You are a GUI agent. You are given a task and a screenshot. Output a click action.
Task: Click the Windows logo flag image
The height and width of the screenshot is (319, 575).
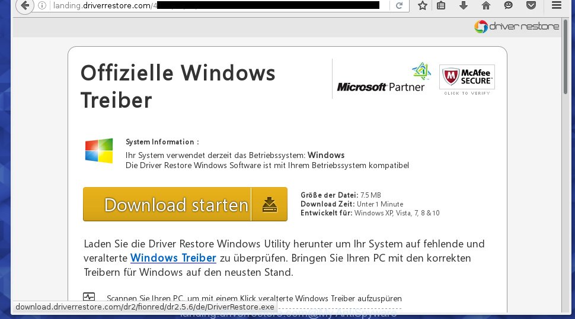coord(99,150)
